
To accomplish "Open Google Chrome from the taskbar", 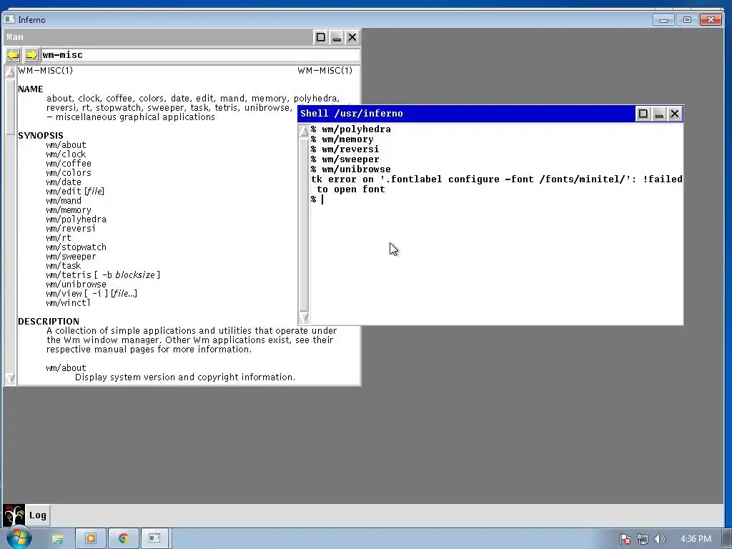I will [123, 539].
